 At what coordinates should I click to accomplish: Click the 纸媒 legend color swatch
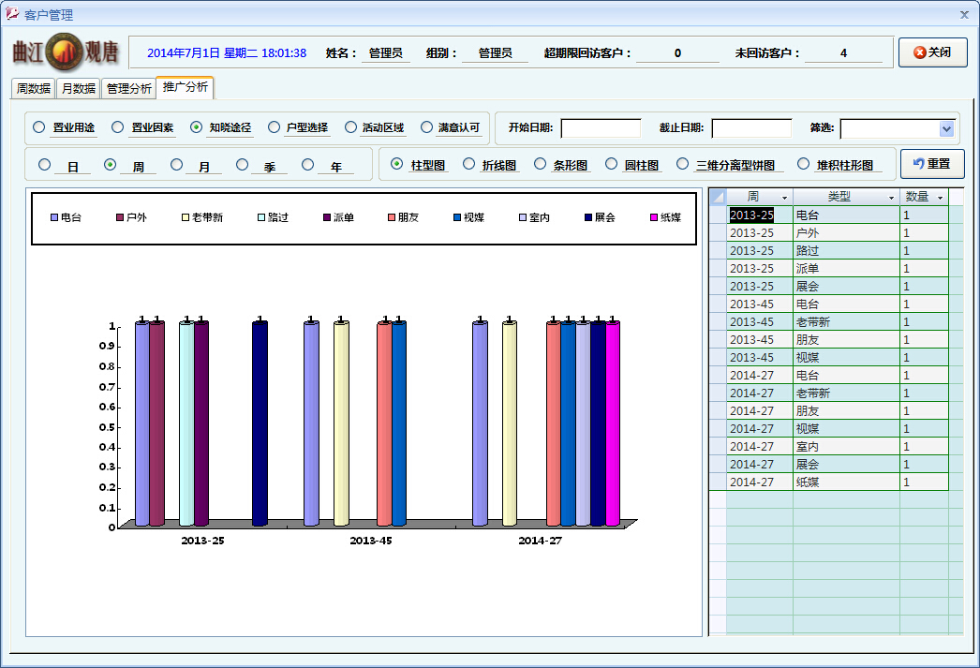pos(654,217)
